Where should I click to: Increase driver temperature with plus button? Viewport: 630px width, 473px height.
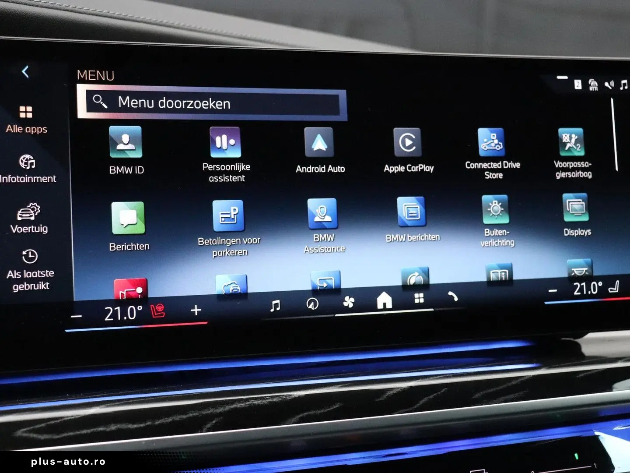point(196,310)
